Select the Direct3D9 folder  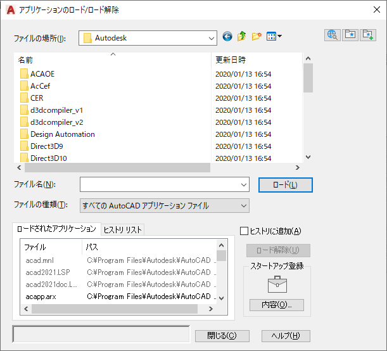pyautogui.click(x=42, y=146)
